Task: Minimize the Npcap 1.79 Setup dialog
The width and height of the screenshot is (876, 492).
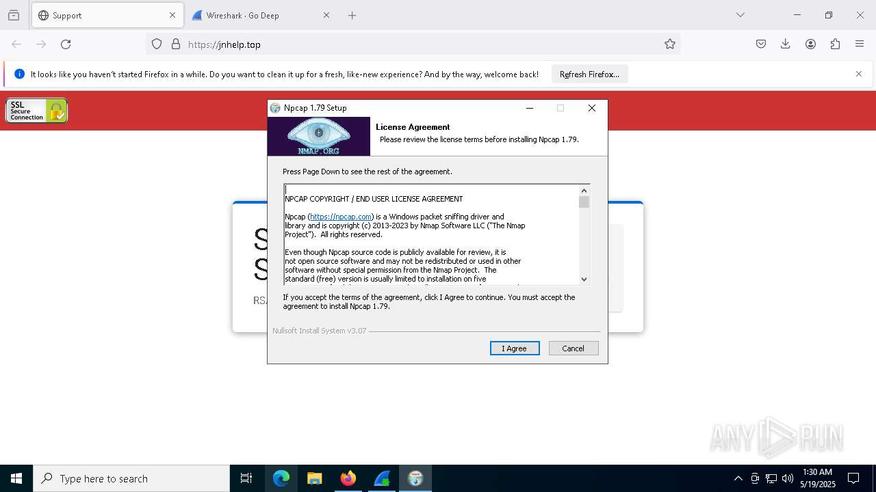Action: point(529,108)
